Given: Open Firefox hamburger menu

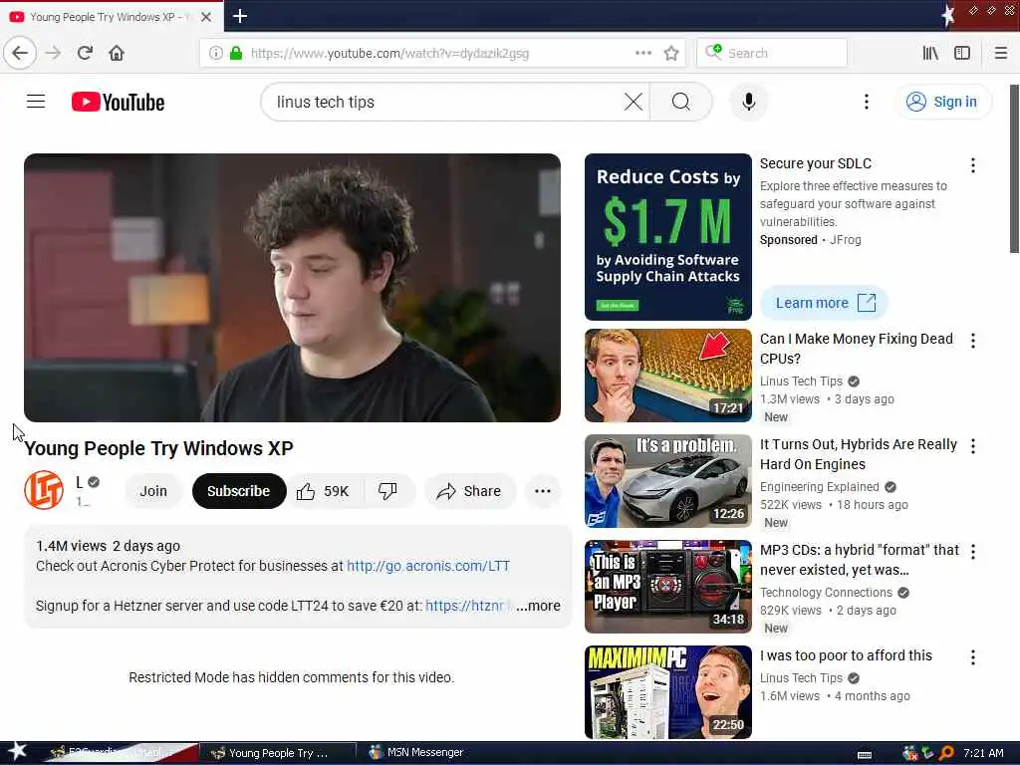Looking at the screenshot, I should tap(1001, 53).
